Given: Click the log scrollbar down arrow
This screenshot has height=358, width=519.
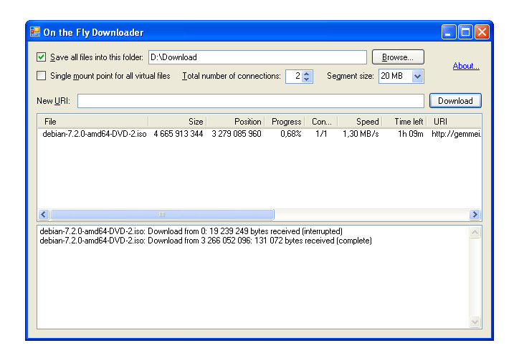Looking at the screenshot, I should click(x=475, y=321).
